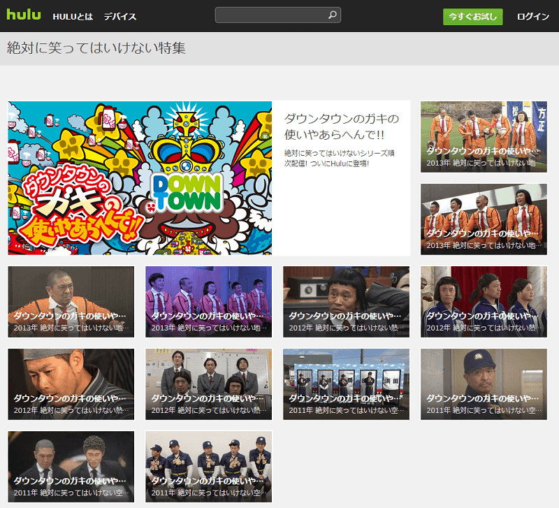The width and height of the screenshot is (559, 508).
Task: Open 2013年 thumbnail with men in pink suits
Action: [208, 302]
